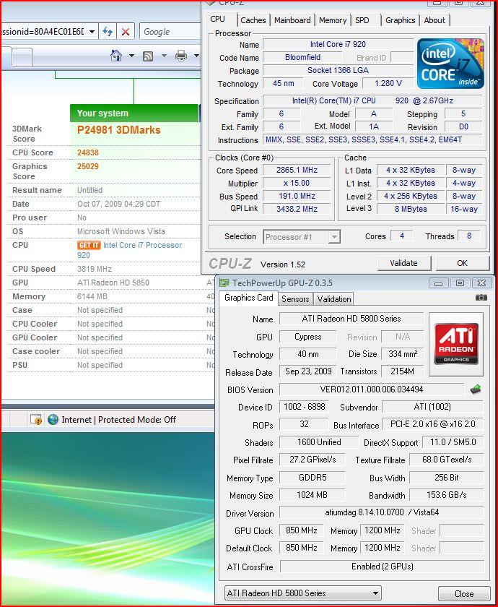
Task: Click the CPU Speed value 3819 MHz
Action: 95,269
